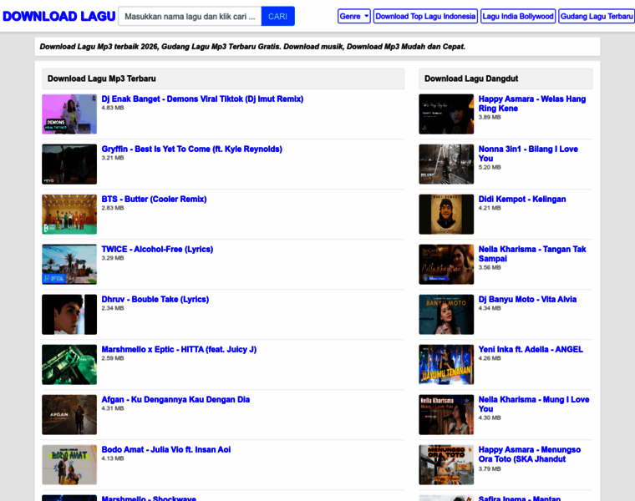The width and height of the screenshot is (635, 501).
Task: Open Dj Banyu Moto Vita Alvia link
Action: 528,300
